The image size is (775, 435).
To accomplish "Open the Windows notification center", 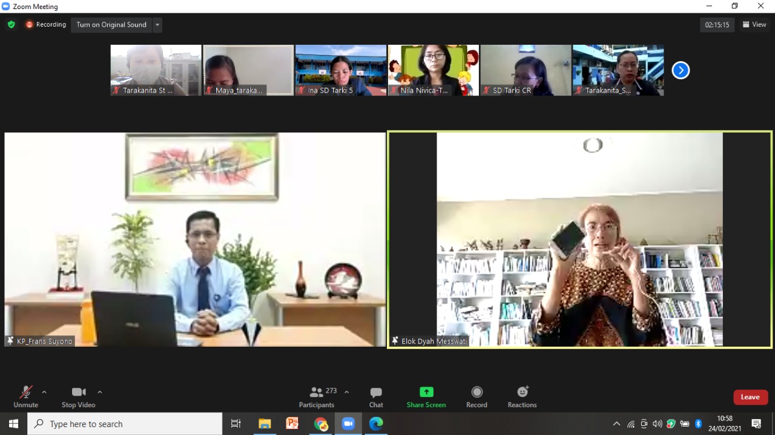I will coord(756,424).
